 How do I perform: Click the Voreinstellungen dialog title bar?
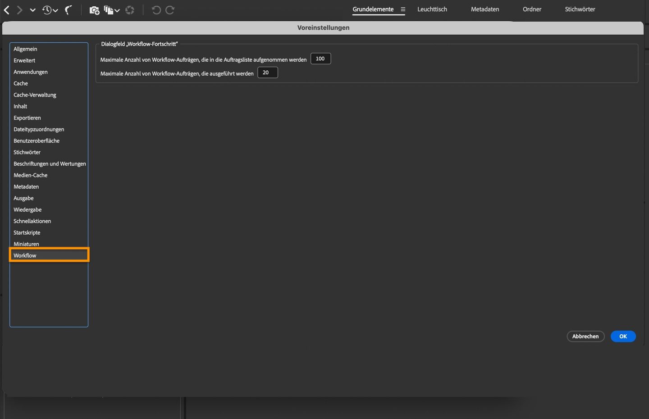(323, 27)
